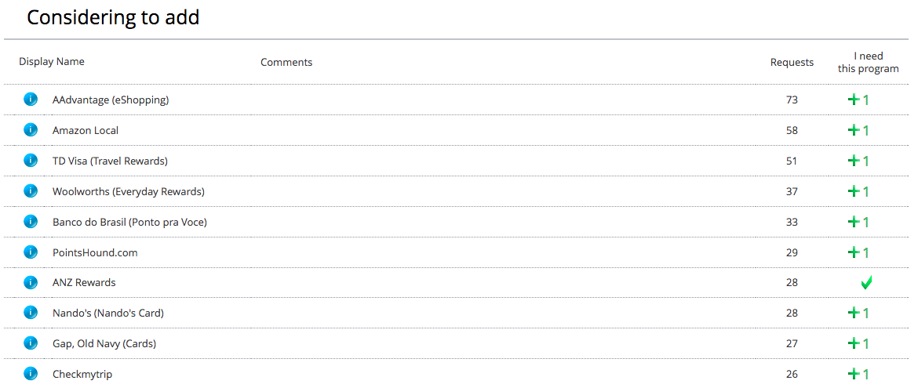Vote +1 for Amazon Local
Image resolution: width=918 pixels, height=388 pixels.
[858, 130]
